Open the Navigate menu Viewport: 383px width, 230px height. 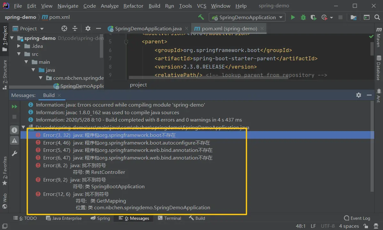pyautogui.click(x=68, y=6)
